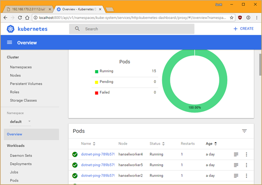Sort pods by Age column
The image size is (262, 185).
coord(211,143)
